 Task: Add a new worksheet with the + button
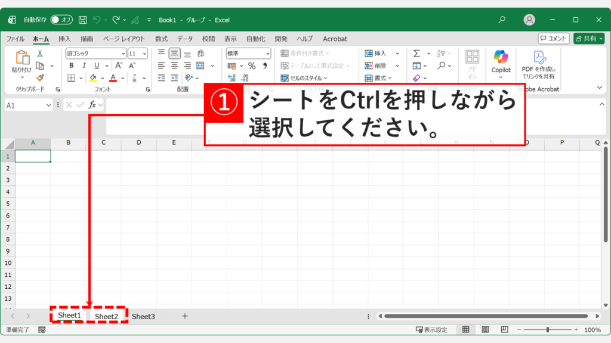[x=184, y=316]
